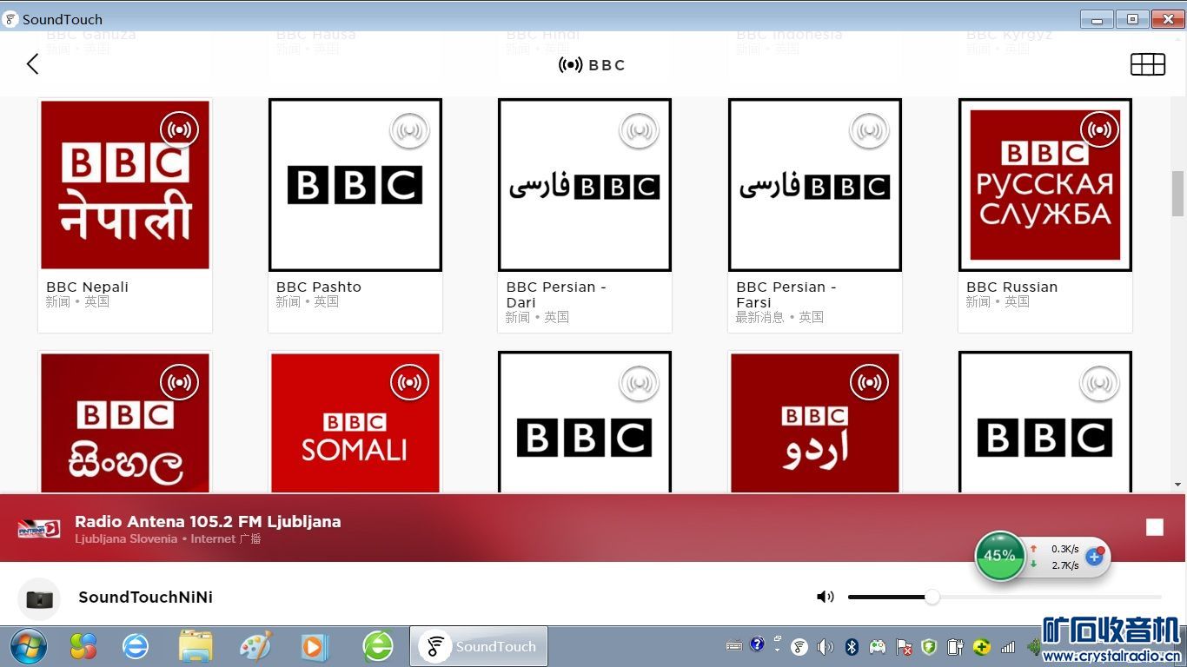Tap broadcast icon on BBC Persian - Dari card
Screen dimensions: 1187x667
639,130
